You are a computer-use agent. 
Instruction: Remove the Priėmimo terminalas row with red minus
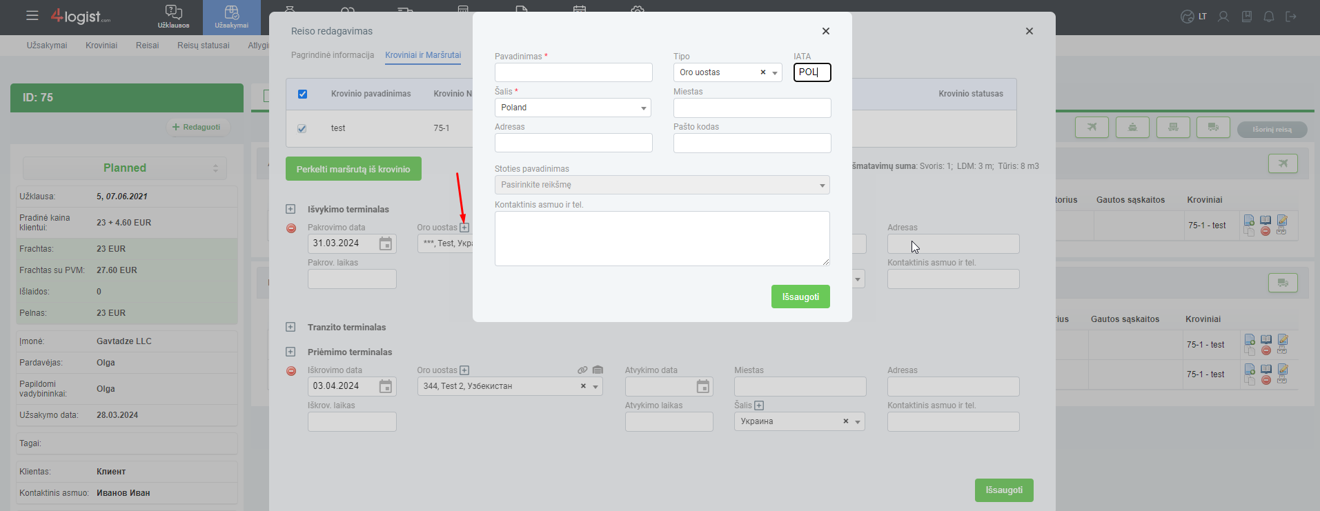point(291,371)
